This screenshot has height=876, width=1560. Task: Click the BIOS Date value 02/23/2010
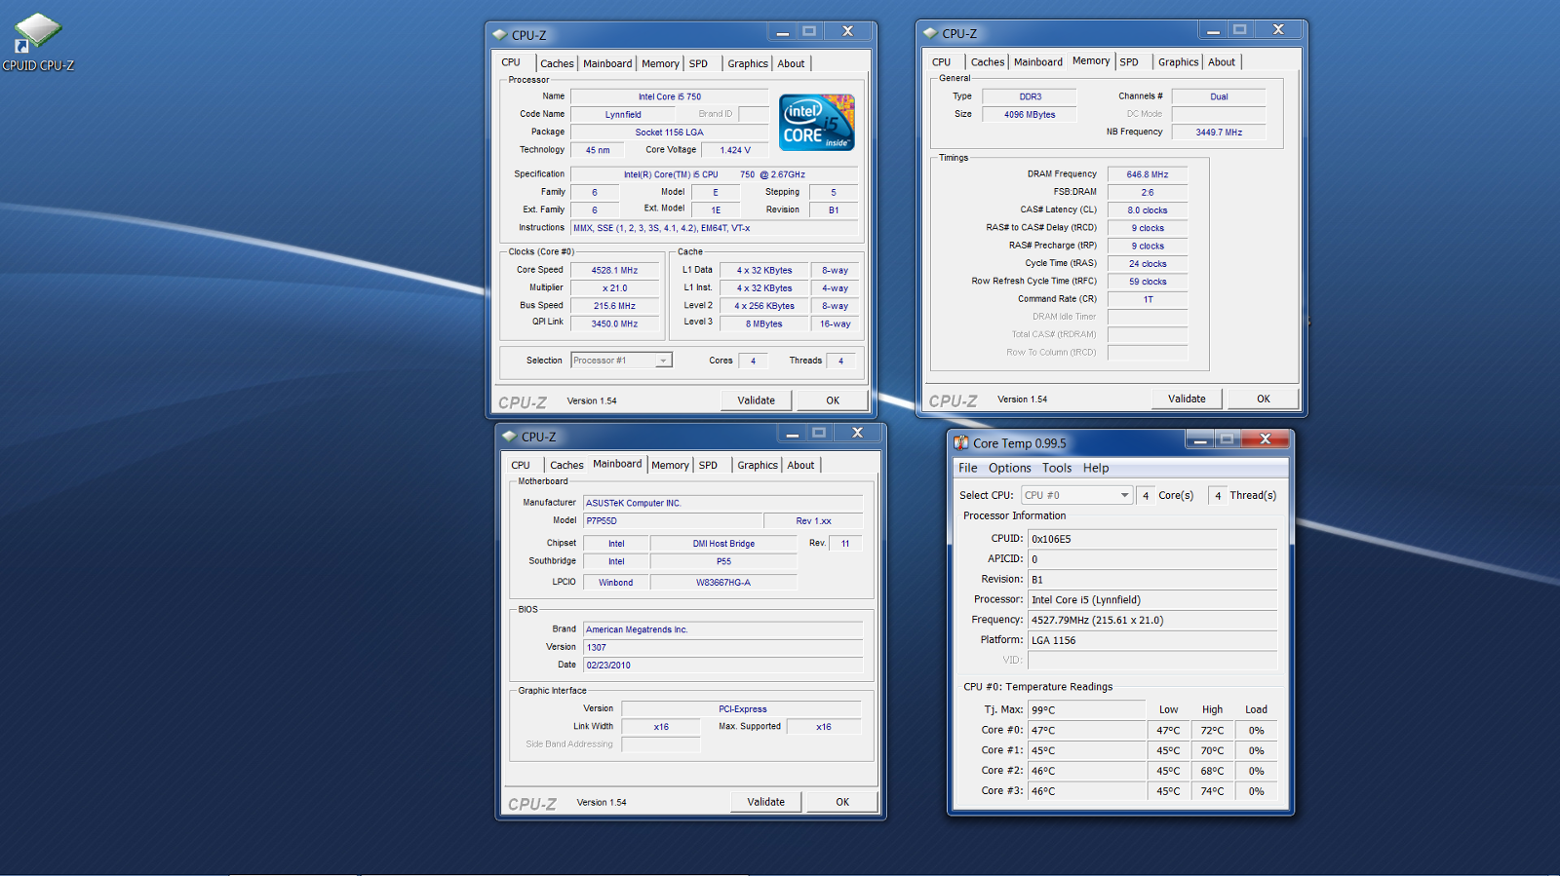[x=722, y=666]
